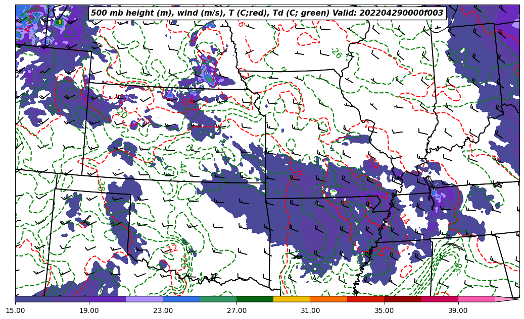Click the 15.00 colorbar tick label
The width and height of the screenshot is (524, 319).
(15, 311)
